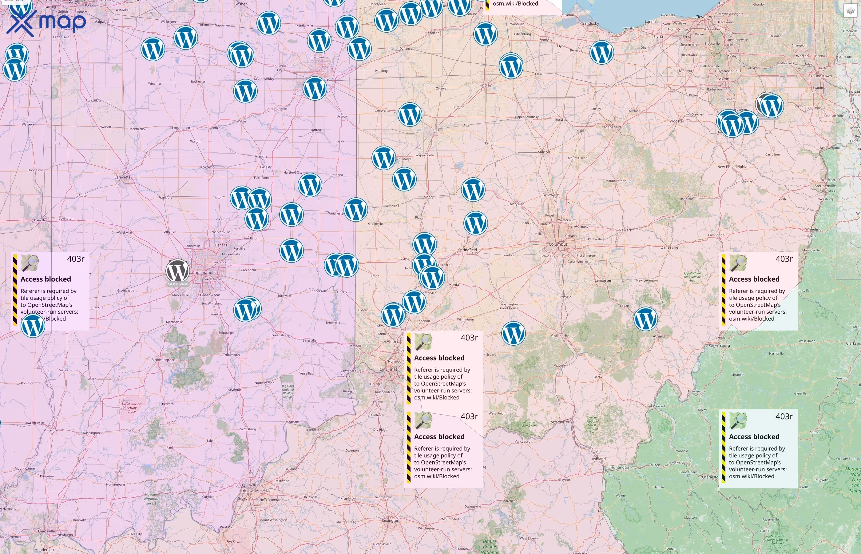
Task: Click WordPress marker between Hartford City and Portland
Action: pyautogui.click(x=310, y=185)
